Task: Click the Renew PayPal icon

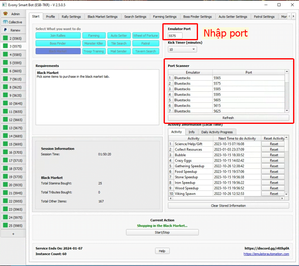Action: pos(5,30)
